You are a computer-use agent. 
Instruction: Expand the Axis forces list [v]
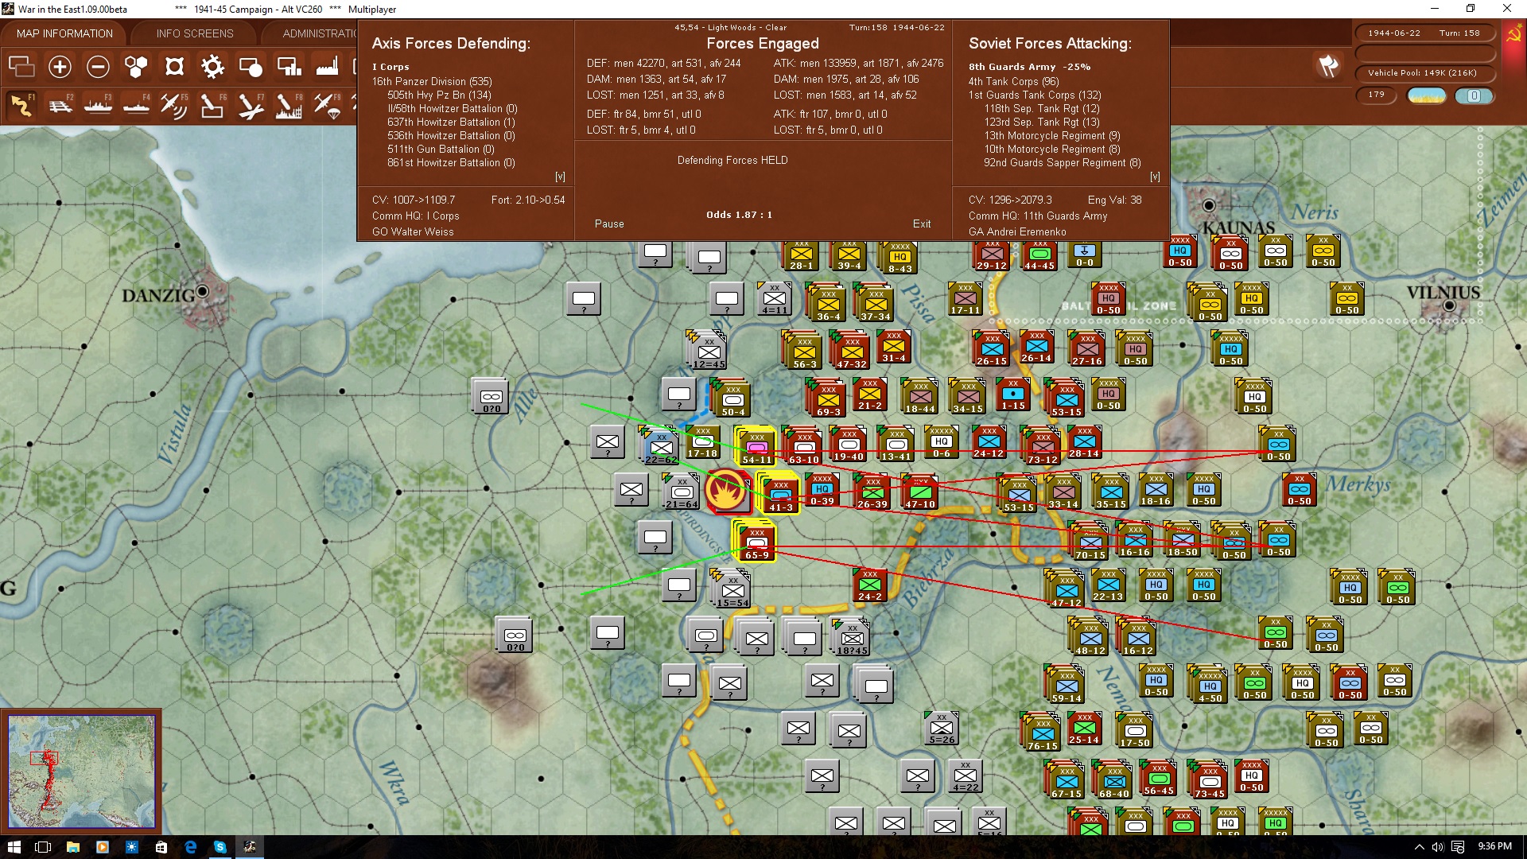pyautogui.click(x=560, y=177)
